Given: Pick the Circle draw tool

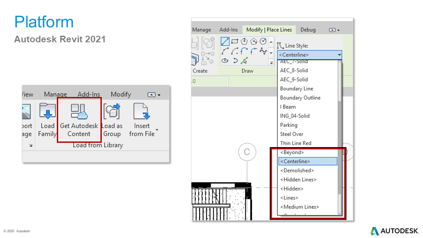Looking at the screenshot, I should 263,41.
